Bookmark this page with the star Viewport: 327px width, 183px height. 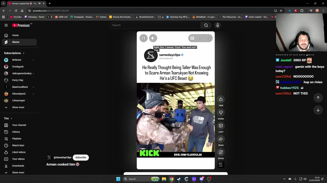coord(281,11)
